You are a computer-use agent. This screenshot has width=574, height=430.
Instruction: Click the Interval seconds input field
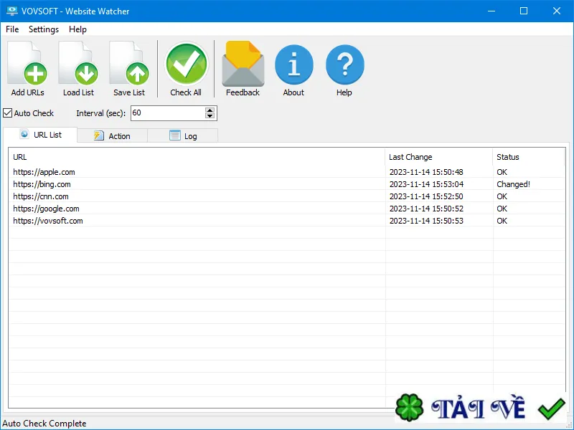tap(168, 113)
